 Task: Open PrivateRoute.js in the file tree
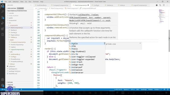coord(15,59)
